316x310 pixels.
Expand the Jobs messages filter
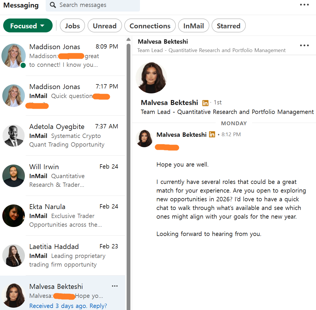tap(72, 25)
